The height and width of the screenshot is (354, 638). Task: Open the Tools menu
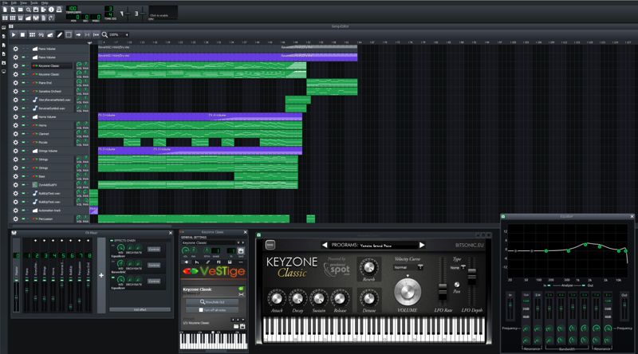pos(34,3)
